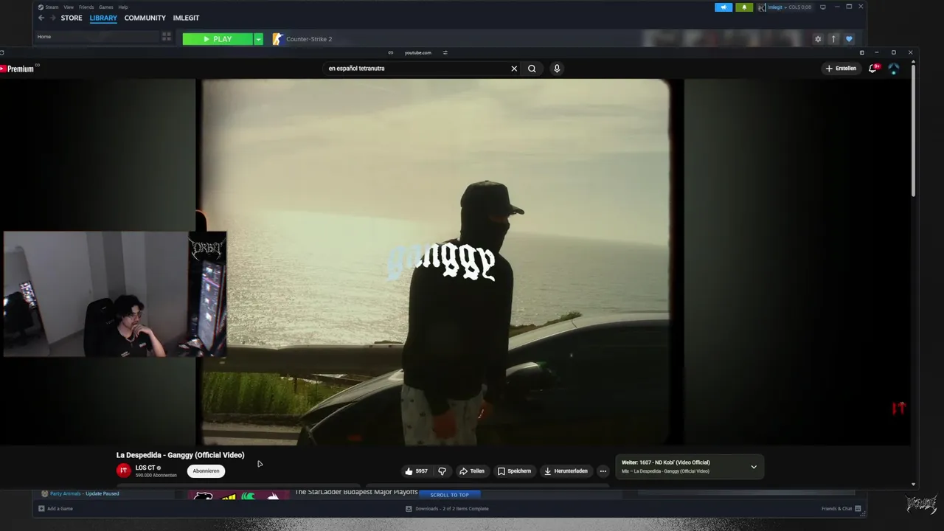The width and height of the screenshot is (944, 531).
Task: Expand the Welter playlist panel chevron
Action: (754, 467)
